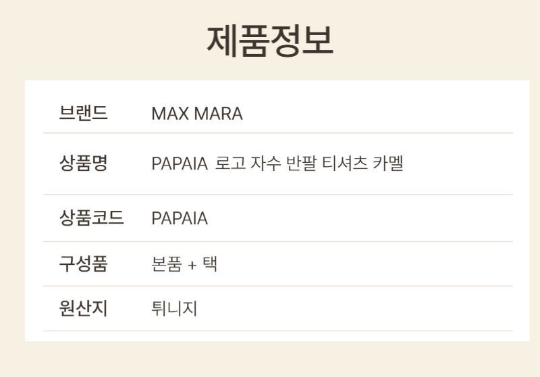Select the 상품코드 row label
The height and width of the screenshot is (377, 540).
[x=92, y=218]
